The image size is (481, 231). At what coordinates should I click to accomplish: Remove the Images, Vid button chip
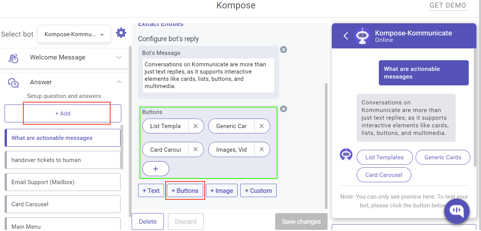[262, 149]
